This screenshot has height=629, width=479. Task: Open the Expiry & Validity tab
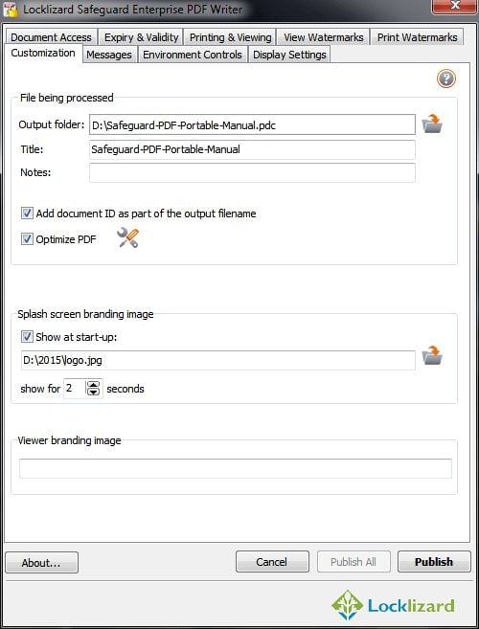(142, 37)
